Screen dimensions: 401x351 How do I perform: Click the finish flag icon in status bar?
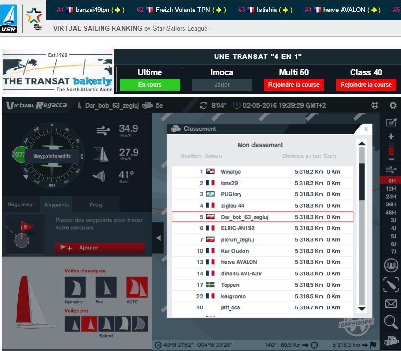pos(373,345)
